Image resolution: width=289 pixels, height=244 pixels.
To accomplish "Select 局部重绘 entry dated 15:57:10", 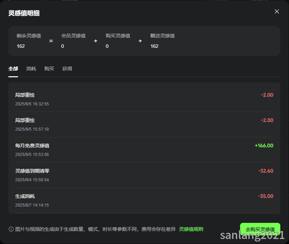I will click(x=144, y=125).
